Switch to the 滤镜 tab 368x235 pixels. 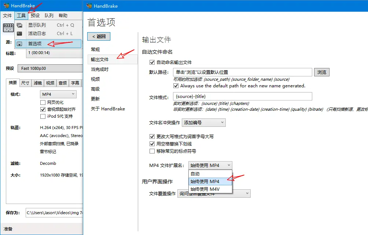(37, 83)
